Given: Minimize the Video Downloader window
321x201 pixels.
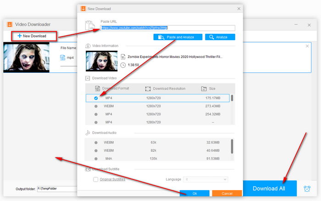Looking at the screenshot, I should pyautogui.click(x=296, y=25).
